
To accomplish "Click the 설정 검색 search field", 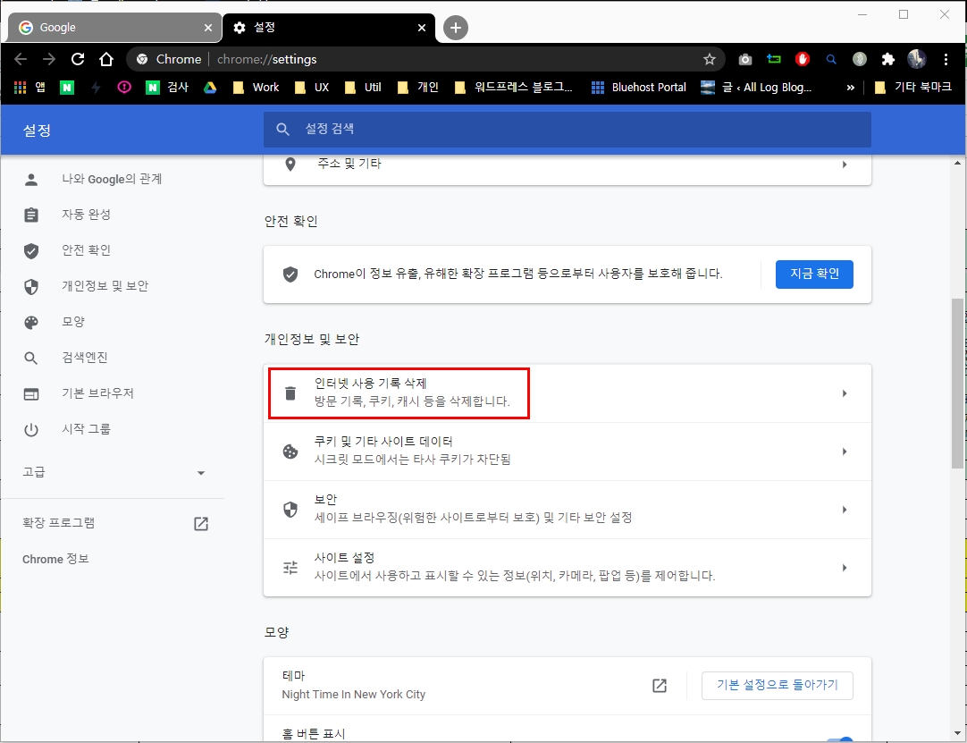I will [568, 130].
